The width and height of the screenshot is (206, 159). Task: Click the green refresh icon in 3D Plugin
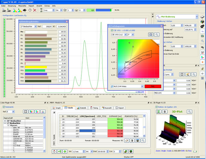[x=158, y=111]
